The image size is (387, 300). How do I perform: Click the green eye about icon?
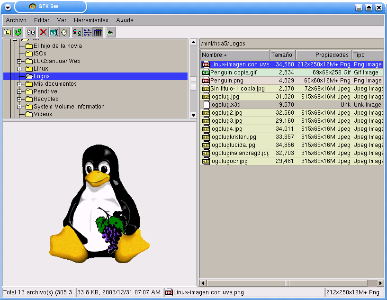(111, 32)
